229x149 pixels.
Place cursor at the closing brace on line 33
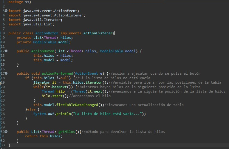(10, 145)
